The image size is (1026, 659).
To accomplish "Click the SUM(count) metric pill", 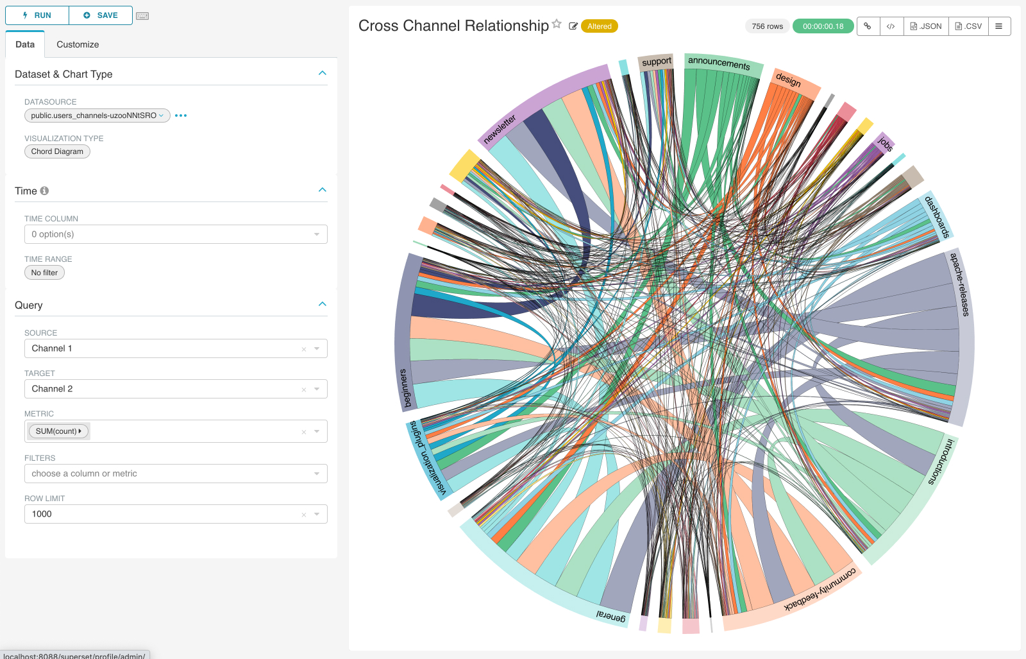I will click(x=58, y=431).
